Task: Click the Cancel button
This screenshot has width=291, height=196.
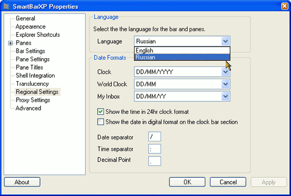Action: [x=228, y=182]
